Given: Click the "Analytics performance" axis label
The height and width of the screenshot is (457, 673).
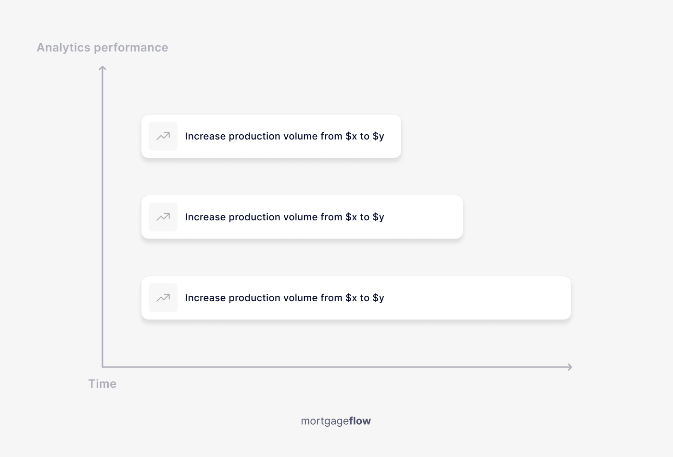Looking at the screenshot, I should coord(102,48).
